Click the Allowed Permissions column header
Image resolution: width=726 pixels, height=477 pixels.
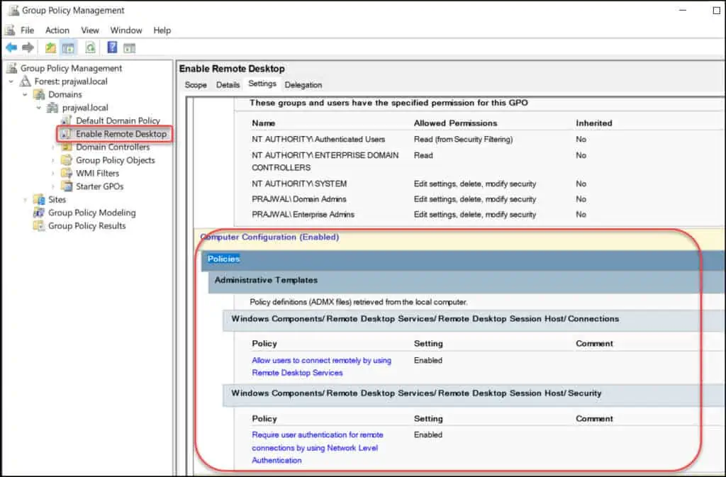456,123
